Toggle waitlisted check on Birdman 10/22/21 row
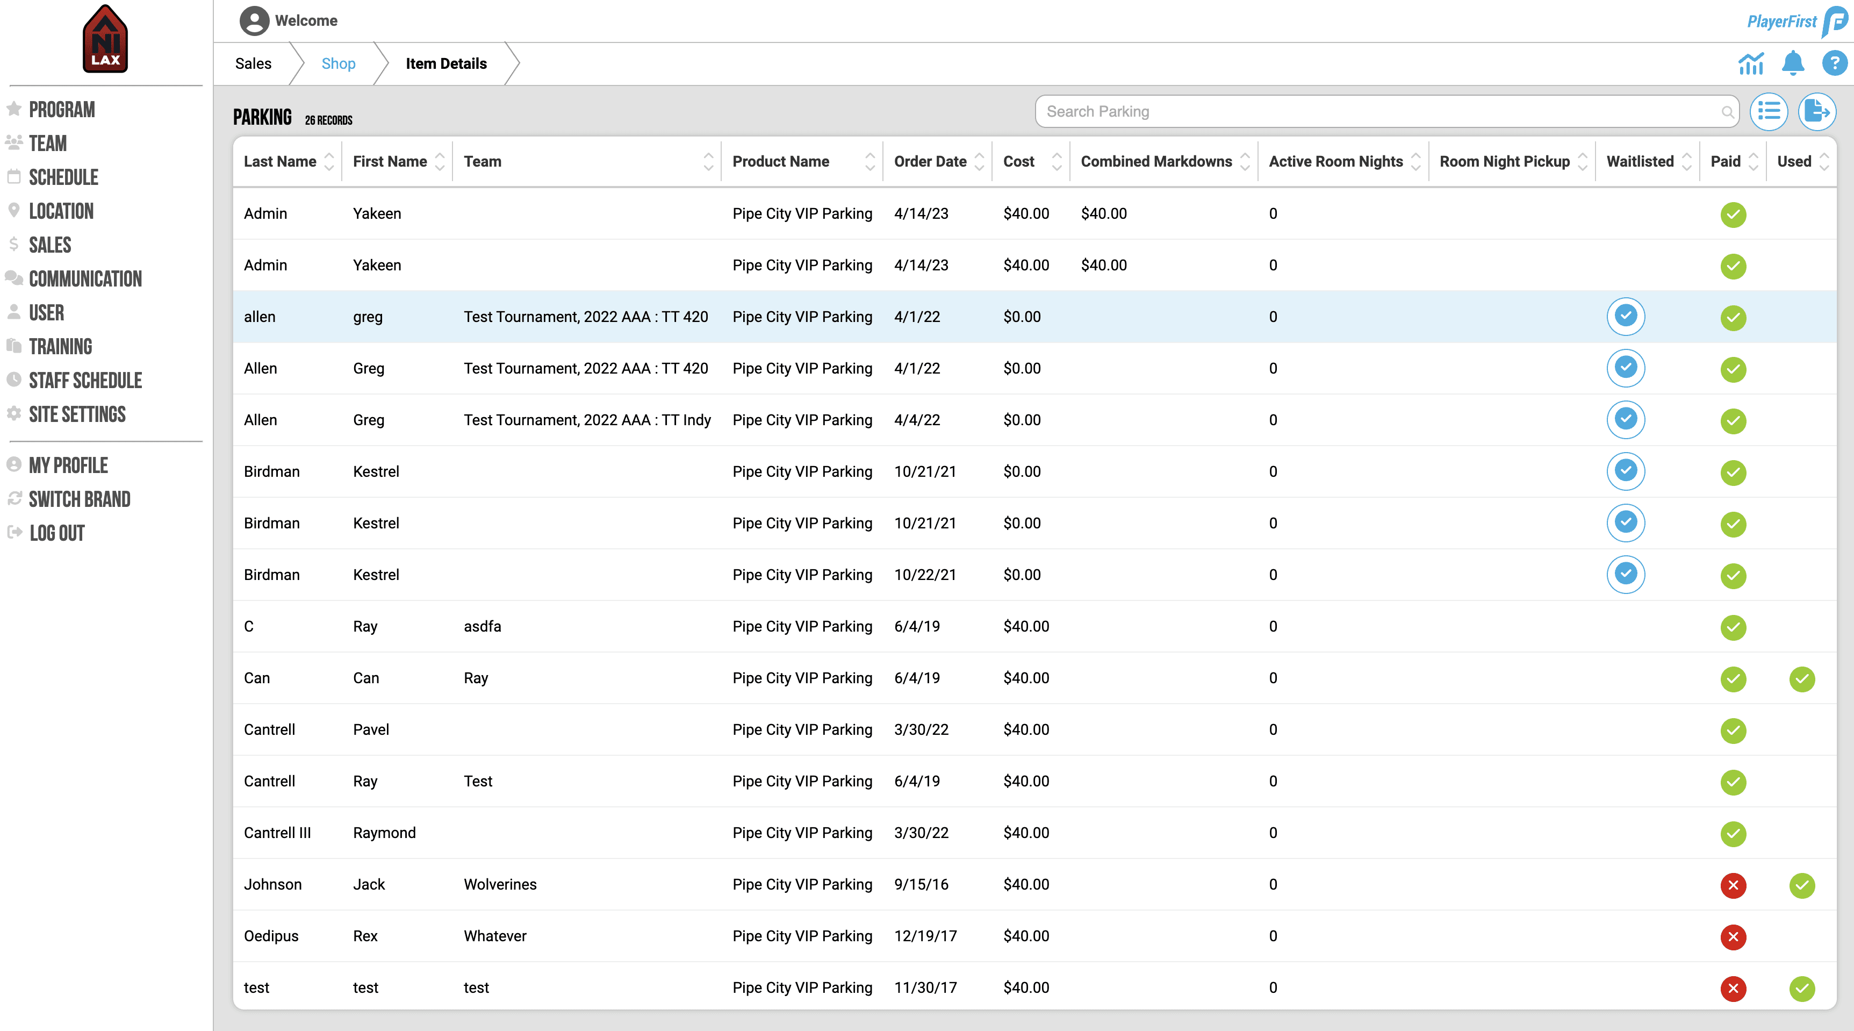 [x=1625, y=575]
